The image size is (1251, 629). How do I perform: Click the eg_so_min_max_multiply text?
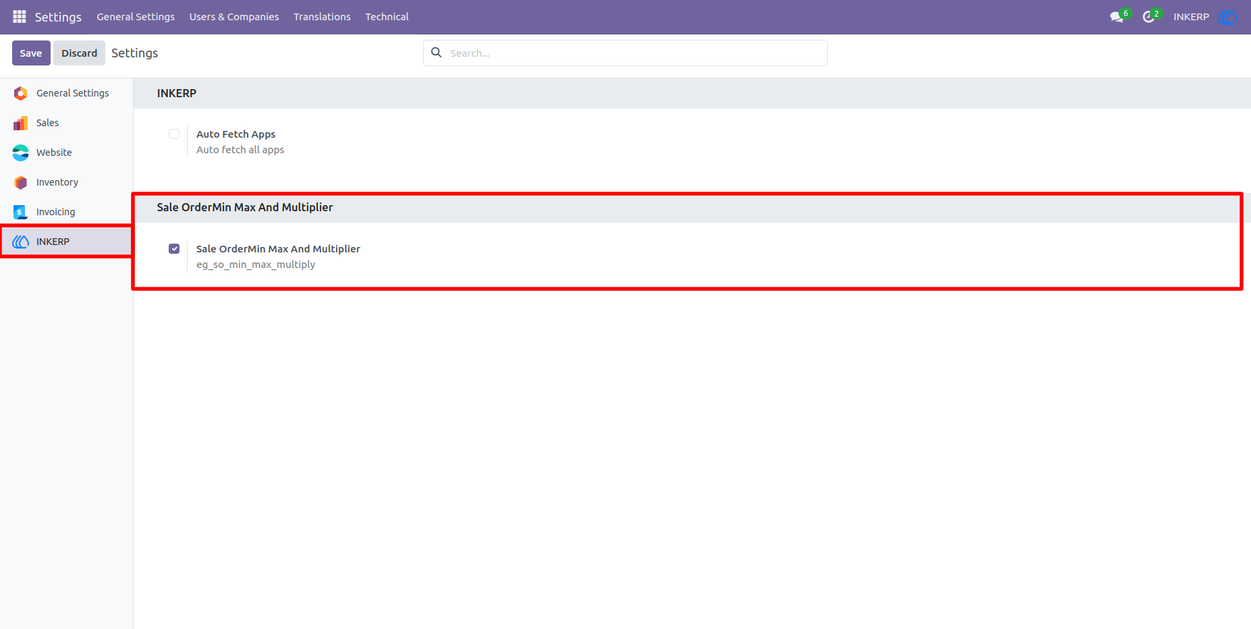256,265
